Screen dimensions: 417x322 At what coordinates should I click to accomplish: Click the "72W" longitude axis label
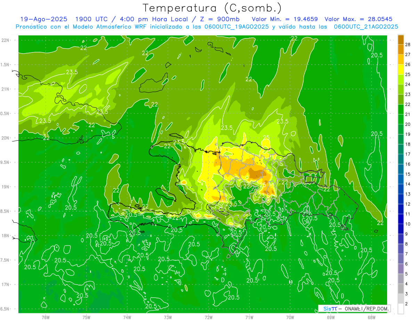point(208,317)
